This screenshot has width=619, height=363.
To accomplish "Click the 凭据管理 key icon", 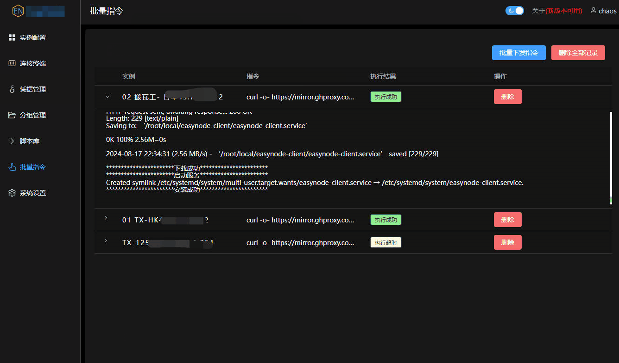I will (12, 89).
